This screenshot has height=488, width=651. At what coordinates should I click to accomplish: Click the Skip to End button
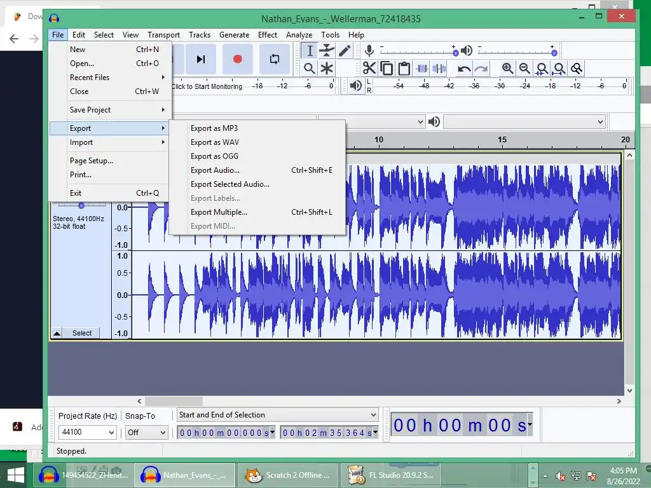(201, 59)
